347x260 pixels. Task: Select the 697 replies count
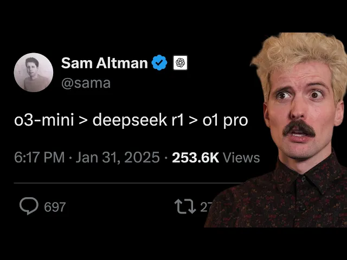(55, 207)
